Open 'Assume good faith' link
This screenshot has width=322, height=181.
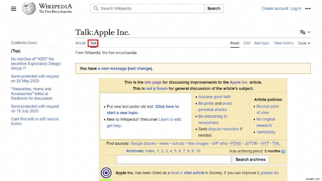(215, 97)
